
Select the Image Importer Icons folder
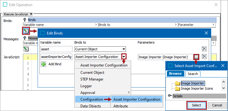coord(197,88)
